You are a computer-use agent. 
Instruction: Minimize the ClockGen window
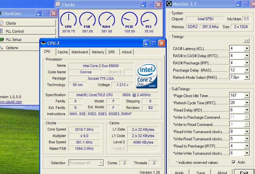(39, 13)
